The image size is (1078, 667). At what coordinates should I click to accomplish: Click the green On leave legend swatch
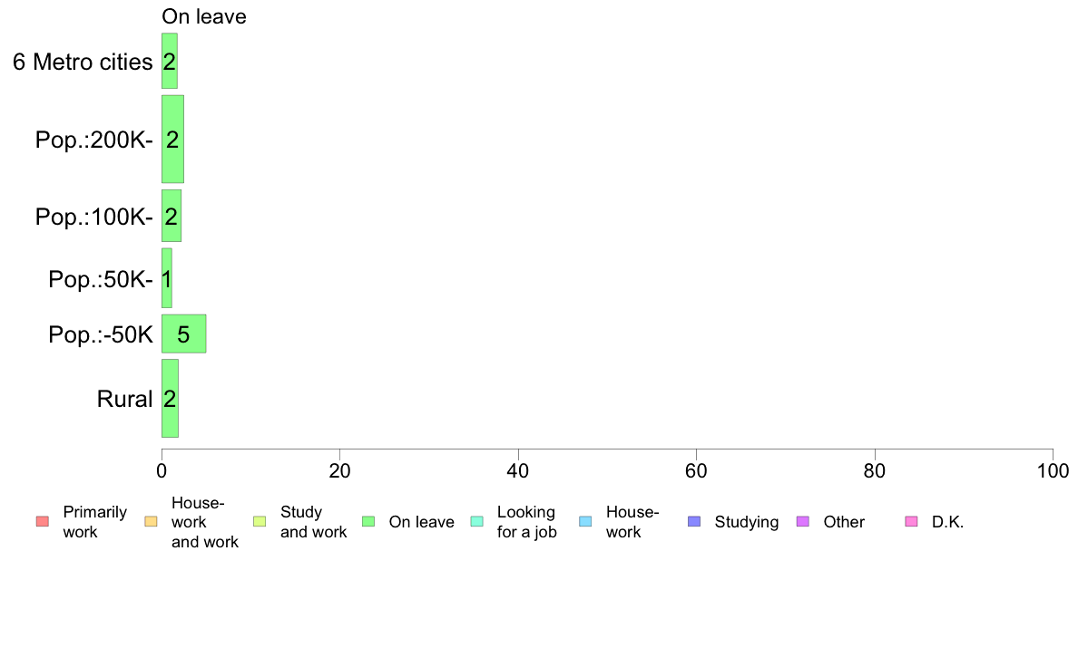coord(368,521)
